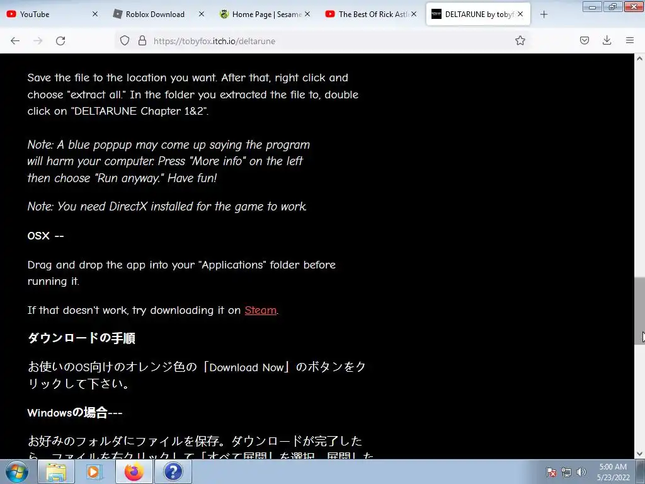Screen dimensions: 645x484
Task: Follow the Steam link
Action: [260, 310]
